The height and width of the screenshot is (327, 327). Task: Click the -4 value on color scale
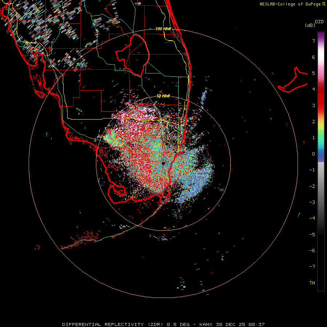coord(312,218)
